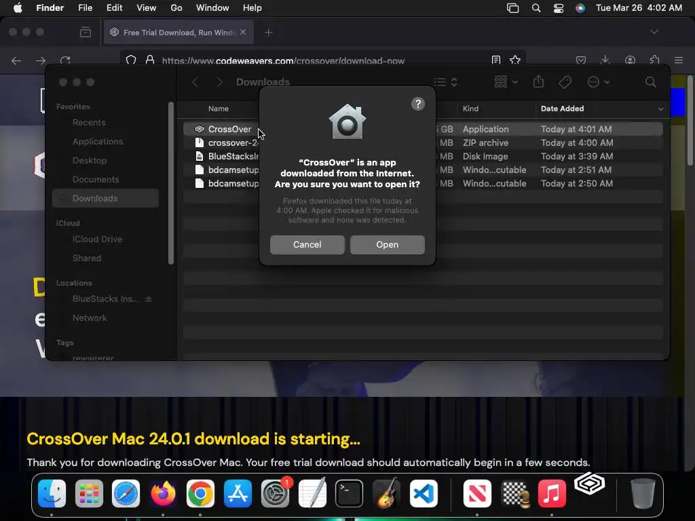
Task: Reload the page in Firefox
Action: (x=65, y=60)
